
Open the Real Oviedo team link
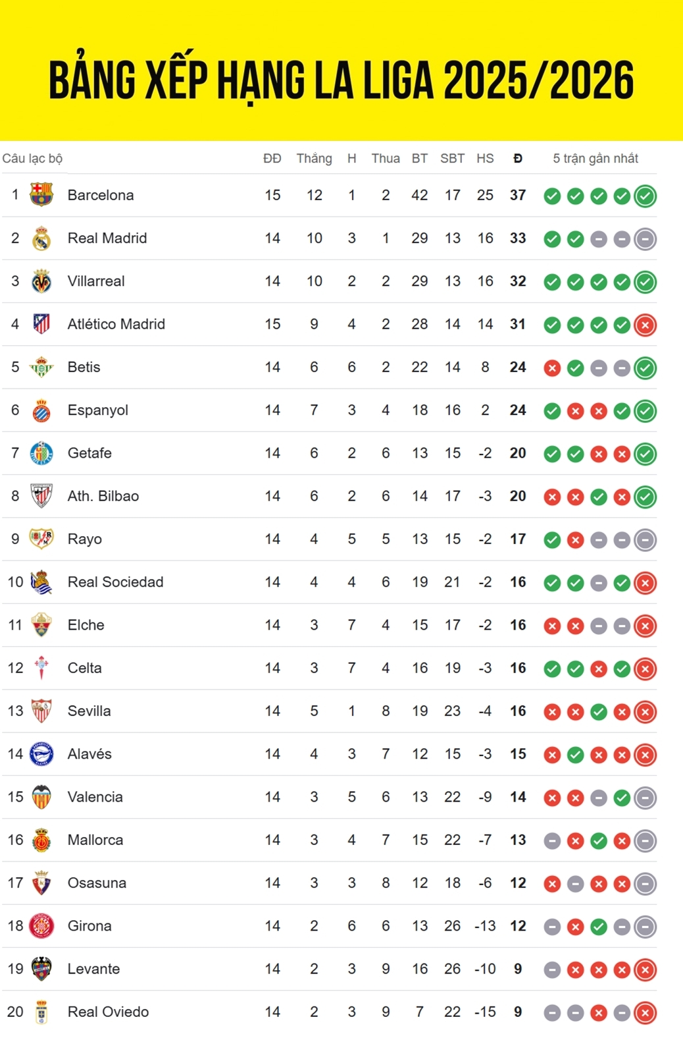click(x=108, y=1012)
